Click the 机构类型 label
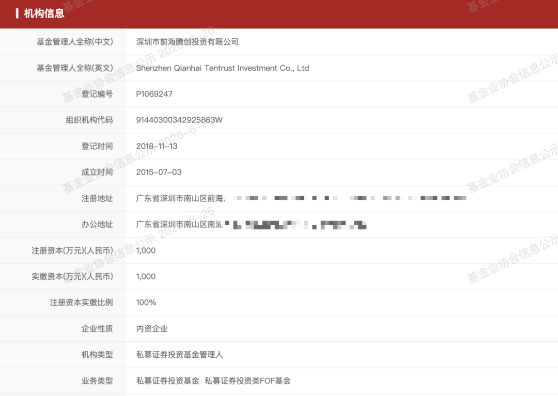The image size is (558, 396). pos(97,355)
